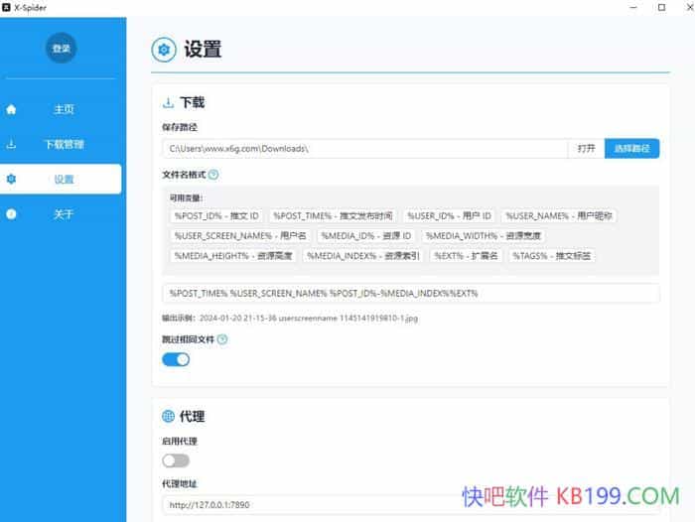
Task: Click the help icon beside 文件名格式
Action: pos(213,175)
